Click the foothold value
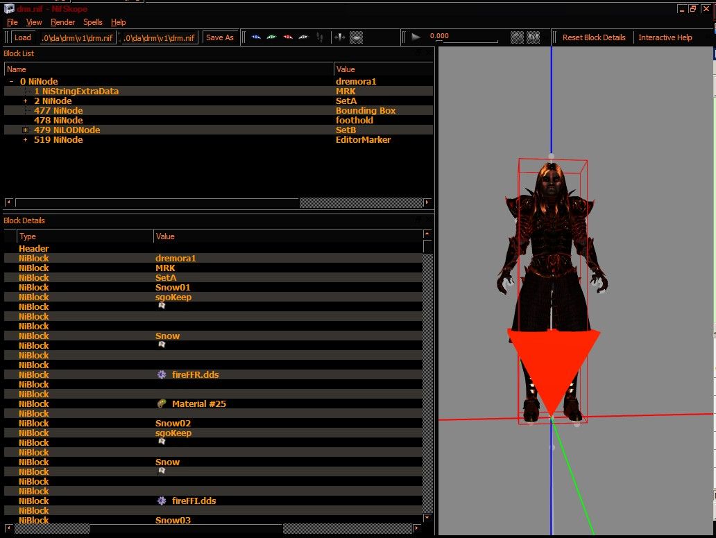 pyautogui.click(x=355, y=121)
